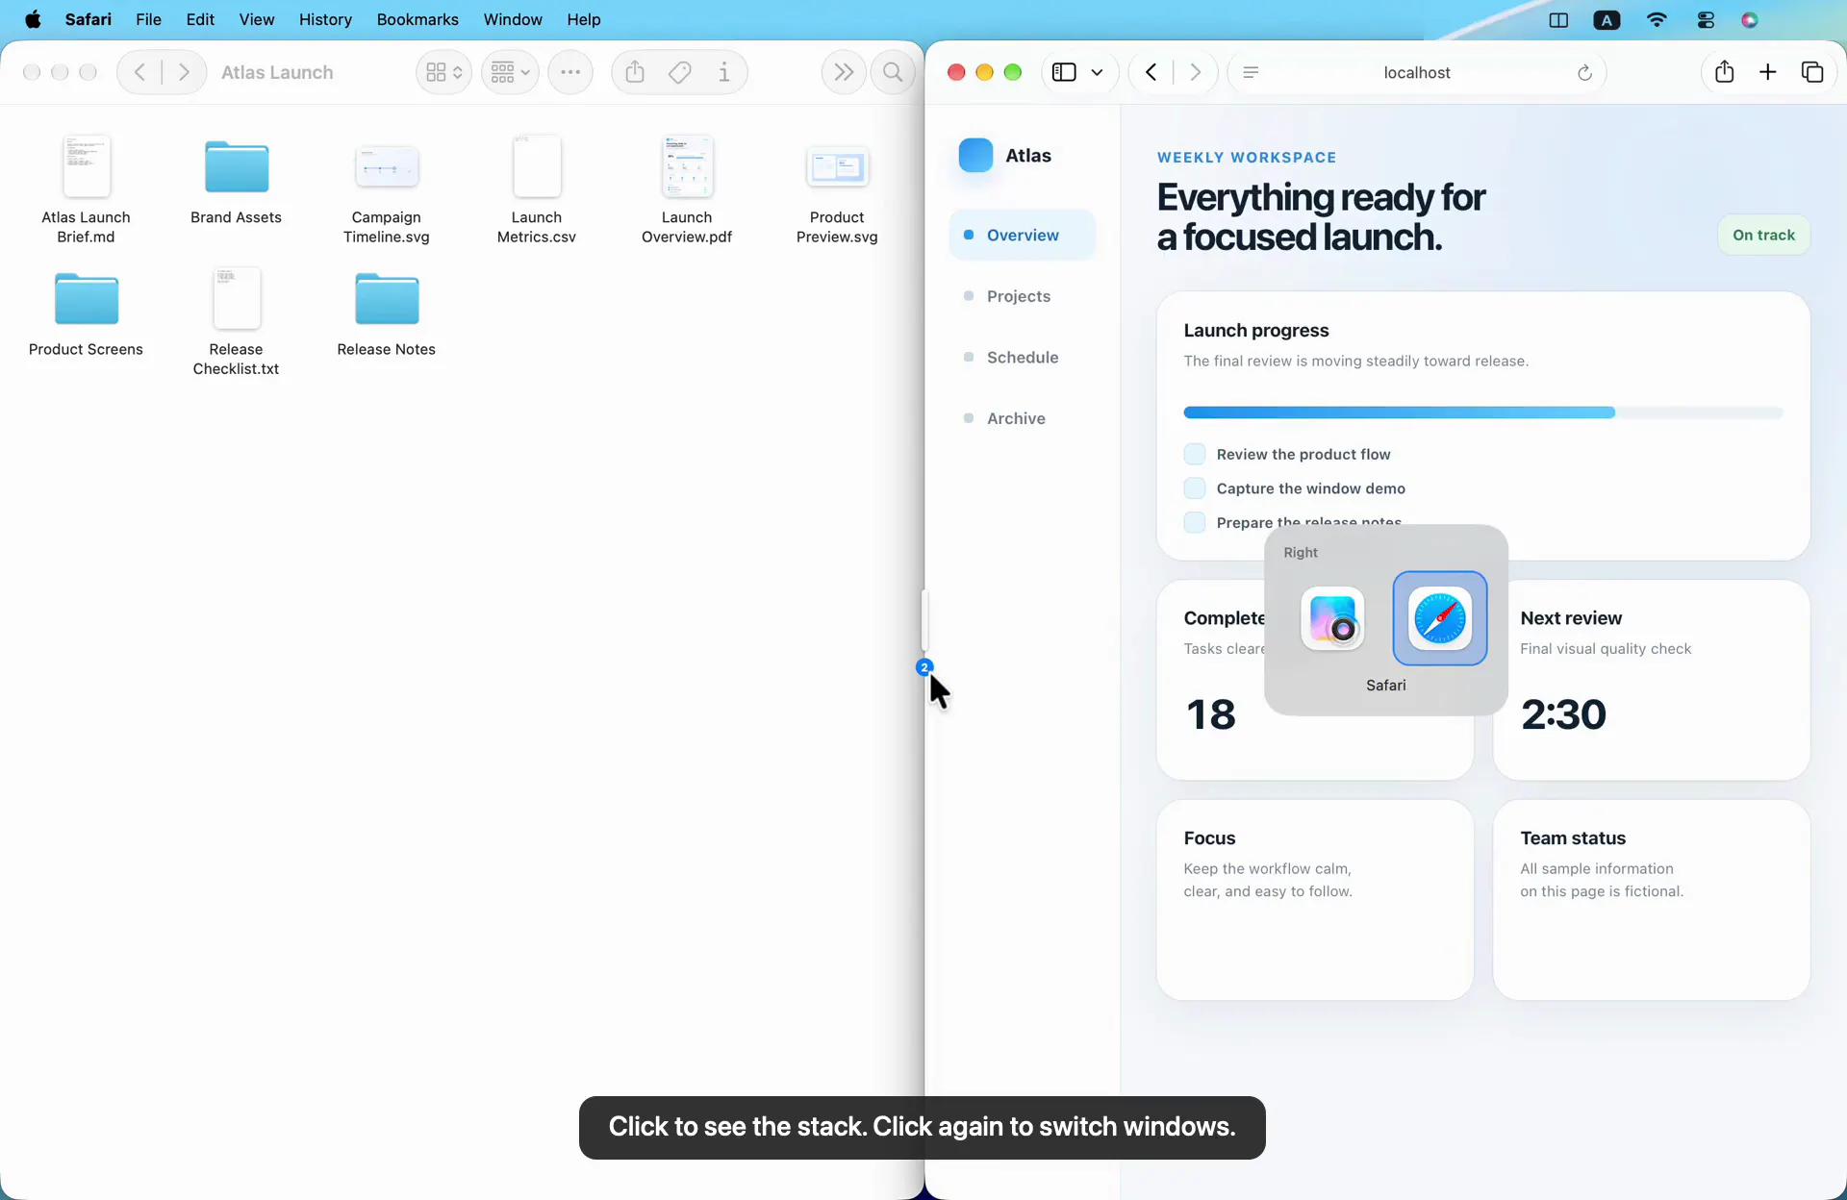
Task: Go back in Safari window
Action: [1151, 72]
